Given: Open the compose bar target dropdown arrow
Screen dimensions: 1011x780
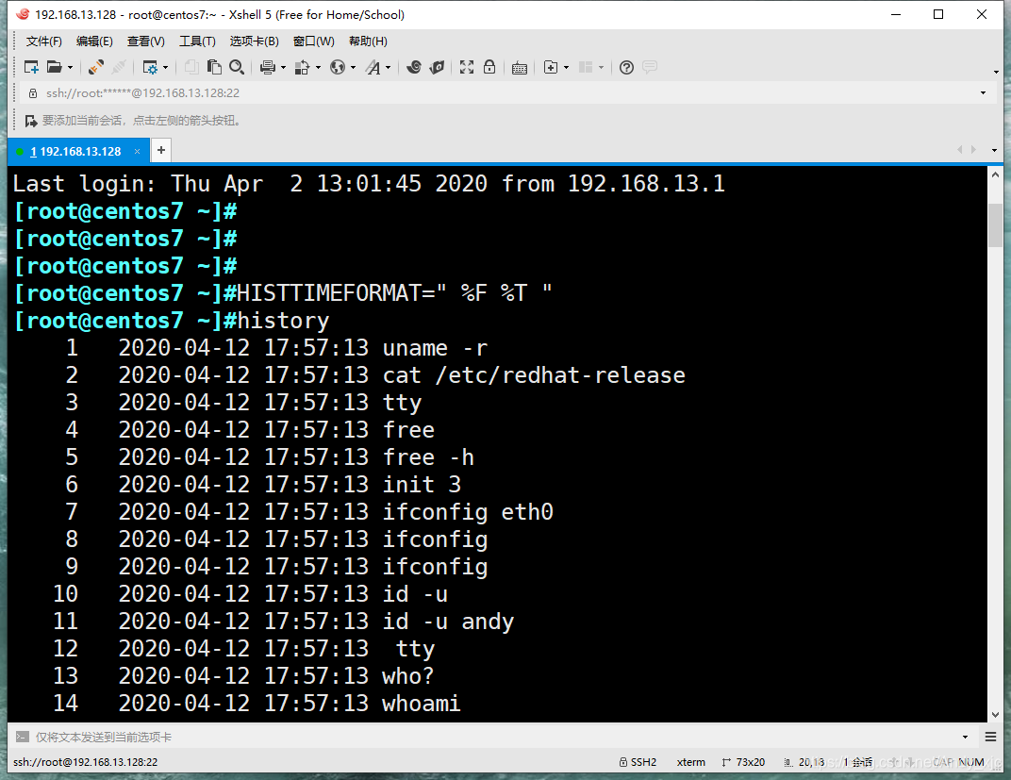Looking at the screenshot, I should [965, 737].
